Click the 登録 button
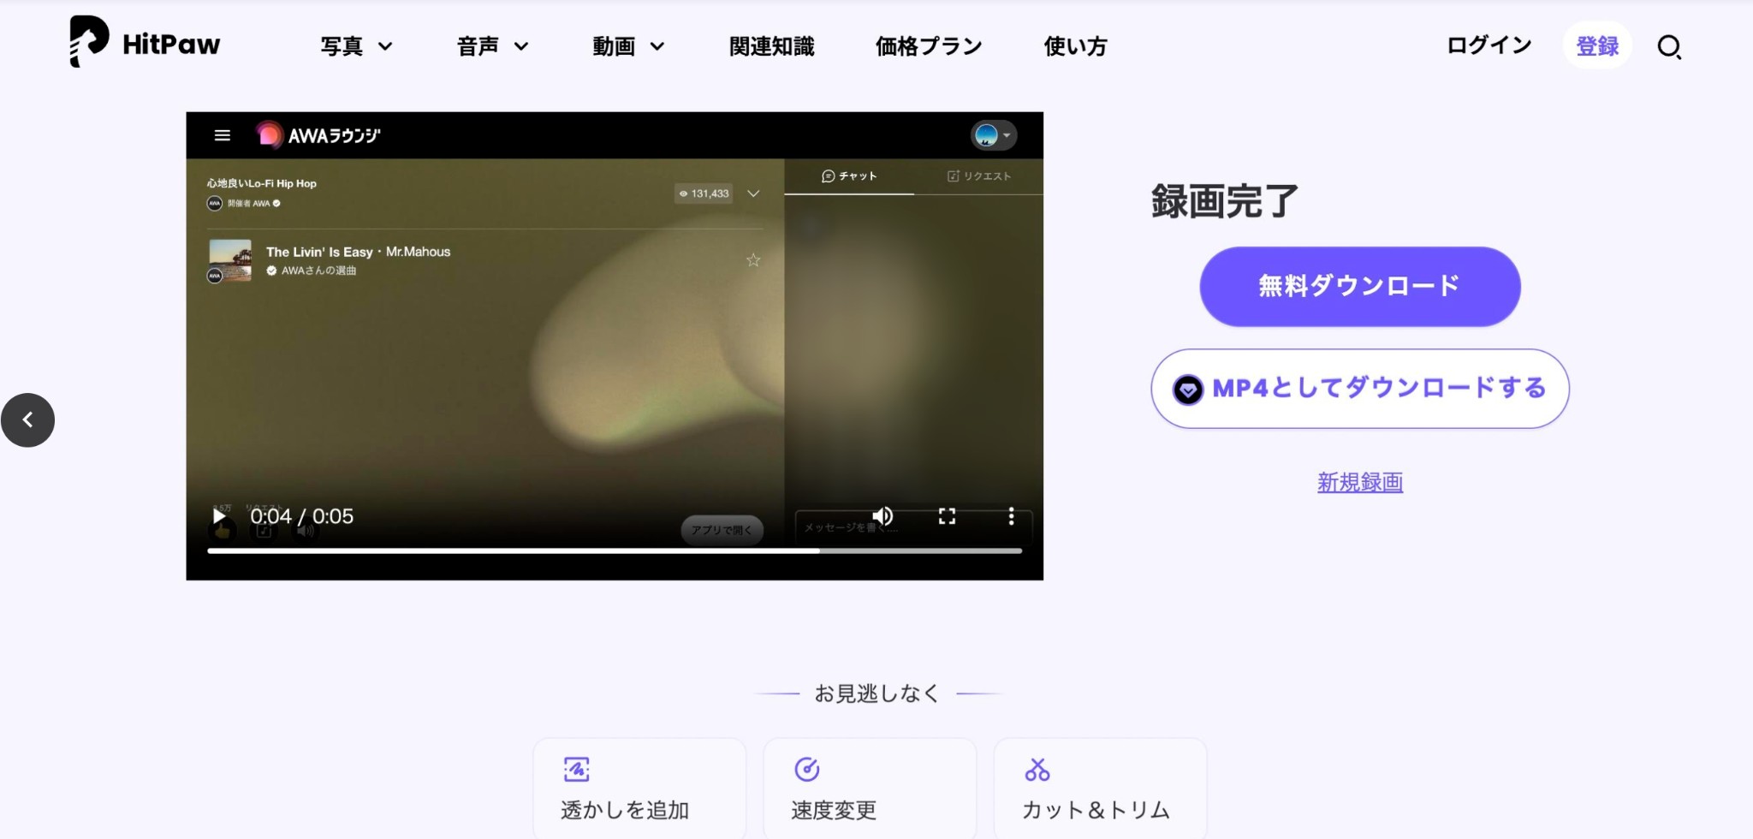The height and width of the screenshot is (839, 1753). click(1597, 45)
